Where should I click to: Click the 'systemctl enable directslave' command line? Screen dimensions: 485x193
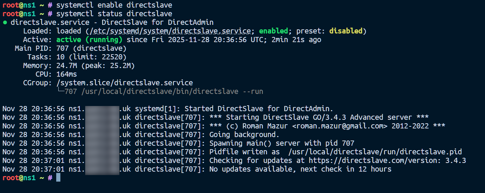(x=114, y=5)
